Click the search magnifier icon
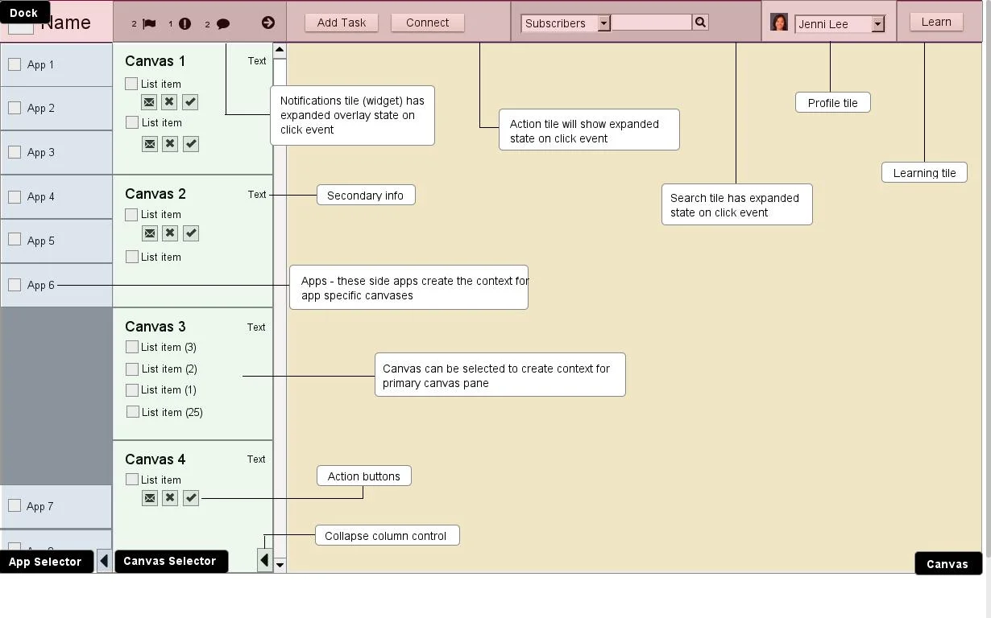Screen dimensions: 991x618 (x=699, y=23)
